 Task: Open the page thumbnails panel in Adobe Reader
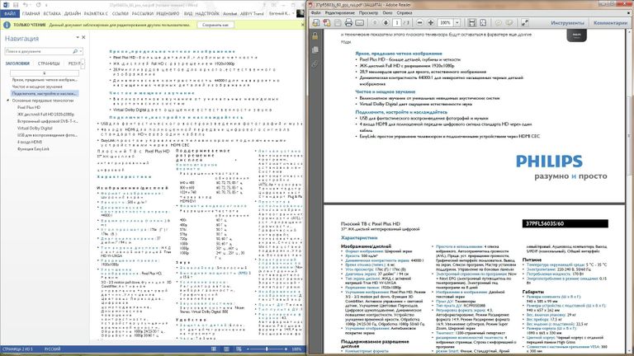pyautogui.click(x=315, y=50)
